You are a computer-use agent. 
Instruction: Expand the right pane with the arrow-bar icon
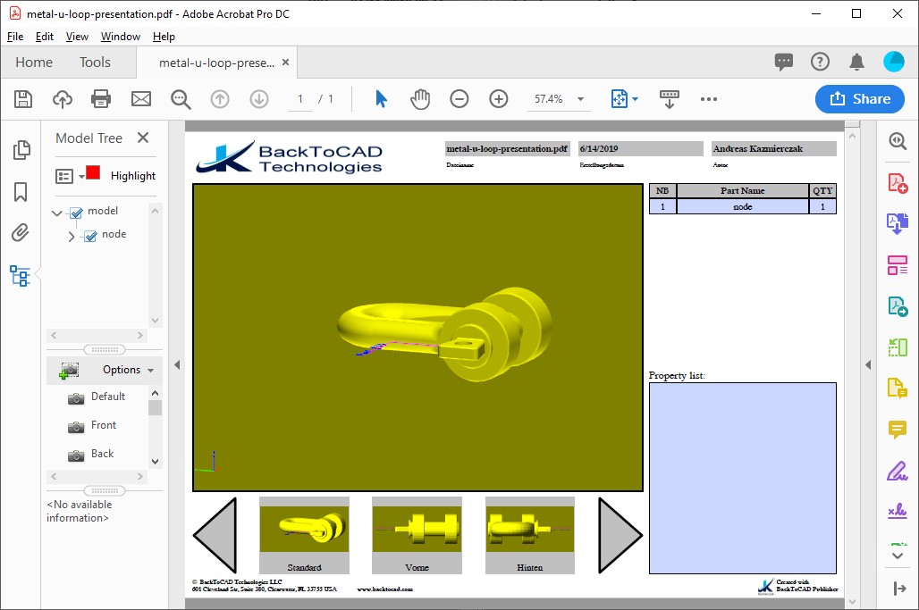pos(899,589)
